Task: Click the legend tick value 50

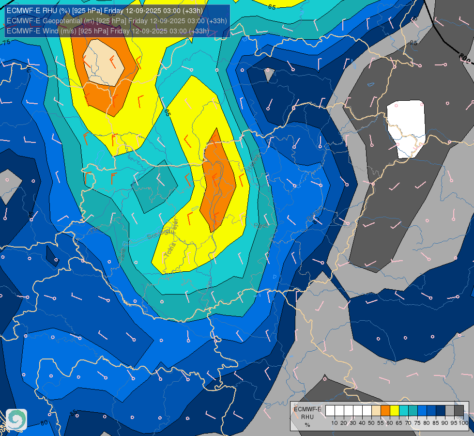Action: click(371, 423)
